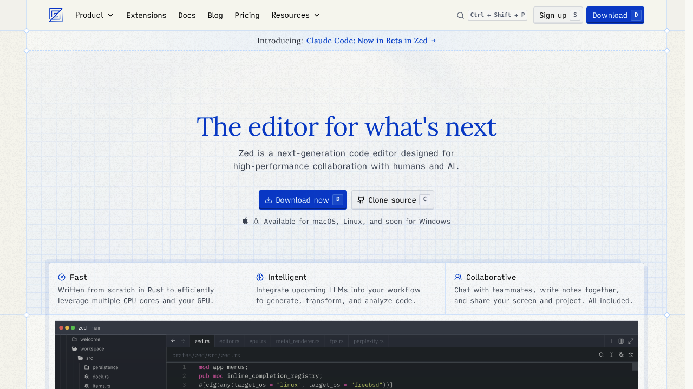Switch to the editor.rs tab
This screenshot has width=693, height=389.
click(x=229, y=341)
